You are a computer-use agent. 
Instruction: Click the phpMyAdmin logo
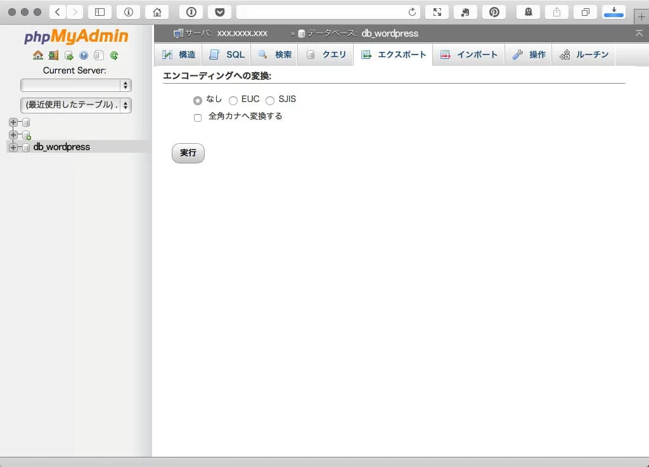76,36
